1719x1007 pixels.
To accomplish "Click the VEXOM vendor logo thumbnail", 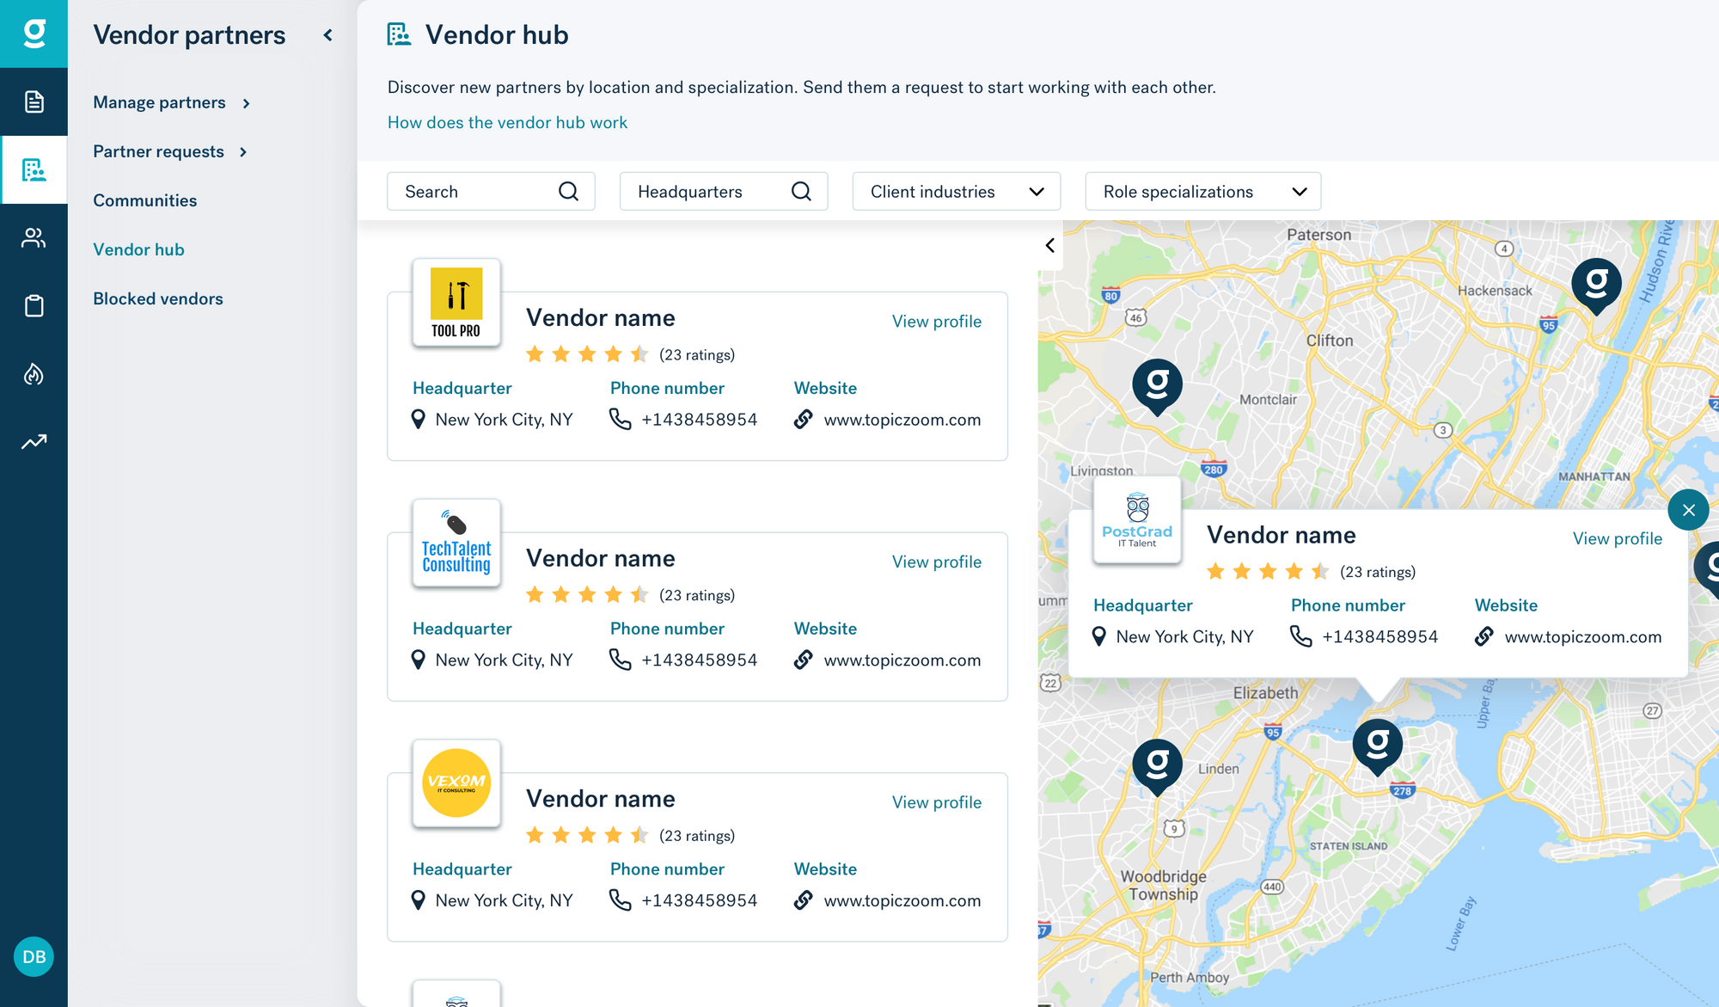I will (x=456, y=783).
